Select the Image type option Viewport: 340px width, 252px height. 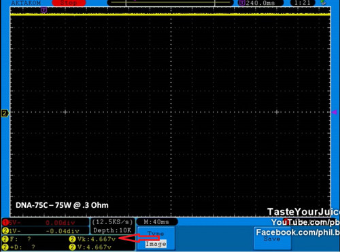click(x=156, y=244)
